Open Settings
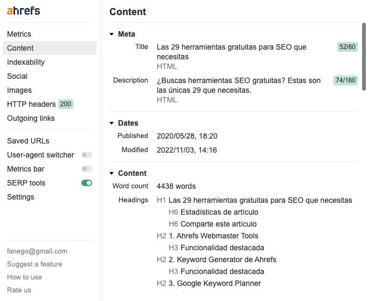The height and width of the screenshot is (301, 368). pyautogui.click(x=20, y=197)
